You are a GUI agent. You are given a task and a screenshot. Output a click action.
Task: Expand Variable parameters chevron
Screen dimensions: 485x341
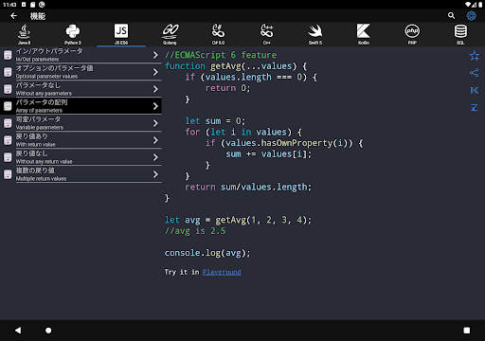point(155,123)
